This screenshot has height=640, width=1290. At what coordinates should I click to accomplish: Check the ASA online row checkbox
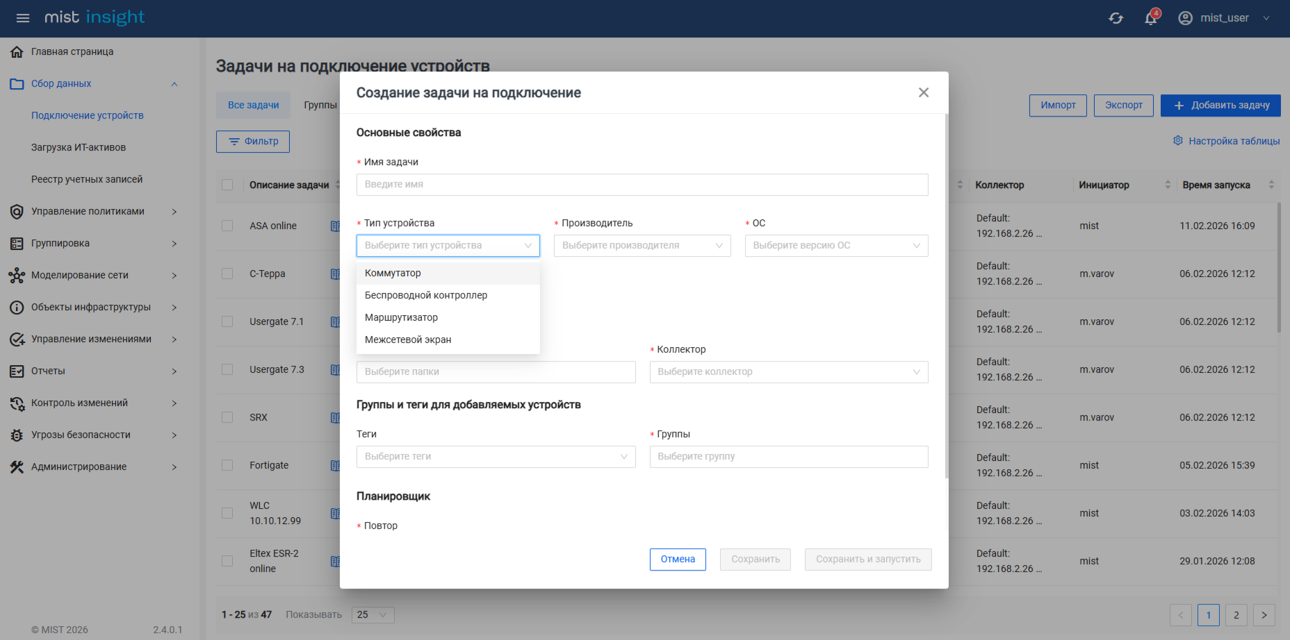pyautogui.click(x=227, y=226)
